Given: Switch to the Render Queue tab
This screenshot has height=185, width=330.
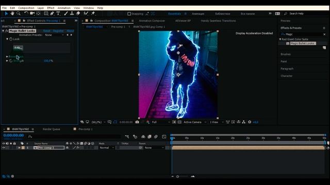Looking at the screenshot, I should pyautogui.click(x=52, y=129).
